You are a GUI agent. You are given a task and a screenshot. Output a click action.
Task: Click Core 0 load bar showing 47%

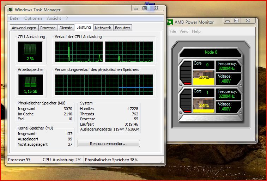[204, 78]
